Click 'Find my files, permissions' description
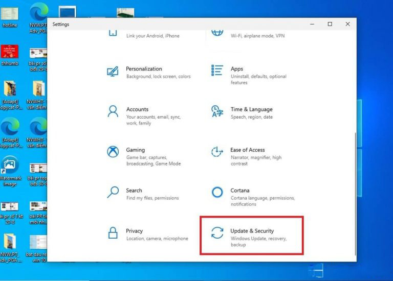The height and width of the screenshot is (281, 393). pos(152,198)
